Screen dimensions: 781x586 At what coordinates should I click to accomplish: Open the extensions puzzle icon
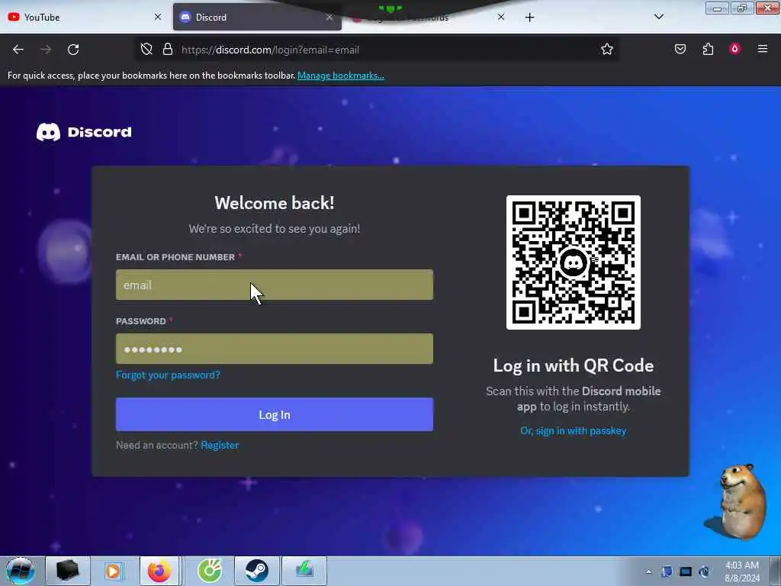tap(708, 49)
